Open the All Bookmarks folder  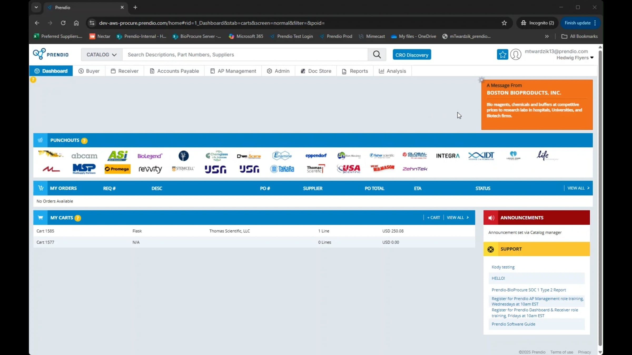[x=579, y=36]
